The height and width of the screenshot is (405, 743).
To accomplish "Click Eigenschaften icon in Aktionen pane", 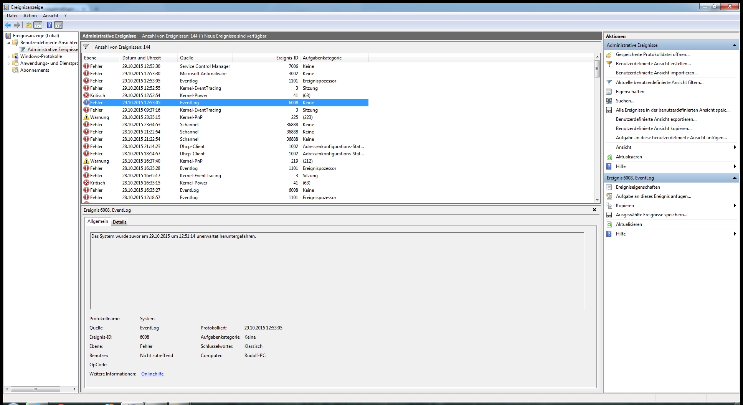I will [x=609, y=92].
